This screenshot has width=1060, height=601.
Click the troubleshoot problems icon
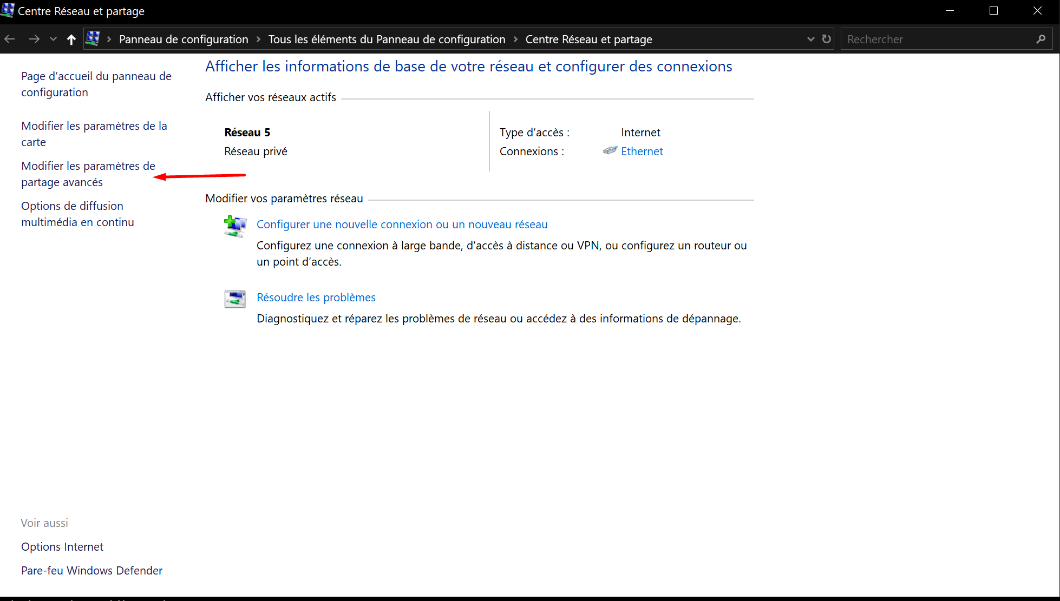235,299
